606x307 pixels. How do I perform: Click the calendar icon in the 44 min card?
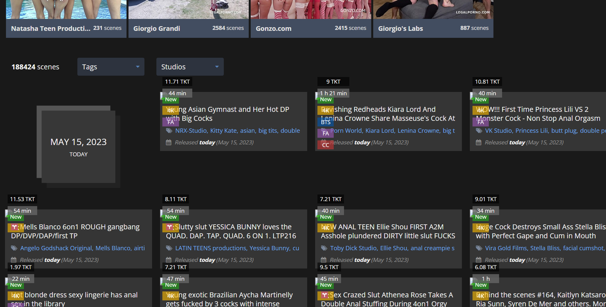(169, 142)
